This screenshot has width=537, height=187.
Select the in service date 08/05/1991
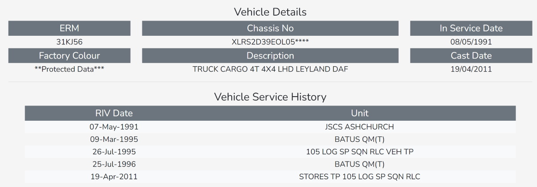click(471, 42)
